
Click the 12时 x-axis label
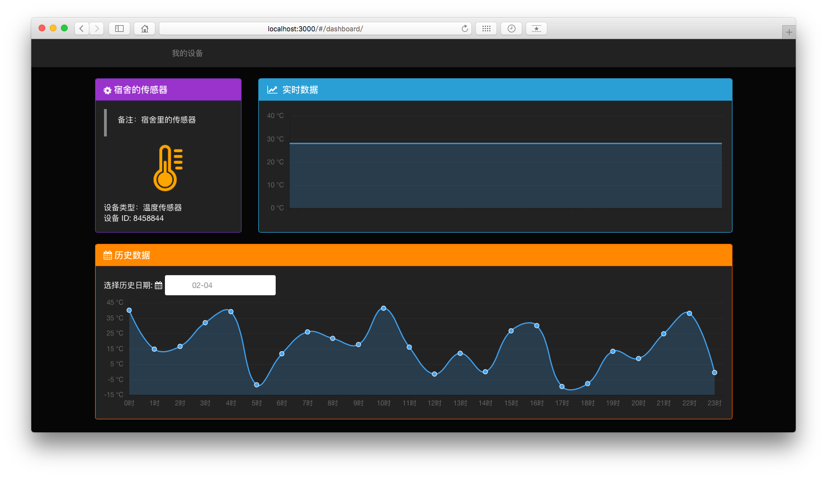click(434, 403)
